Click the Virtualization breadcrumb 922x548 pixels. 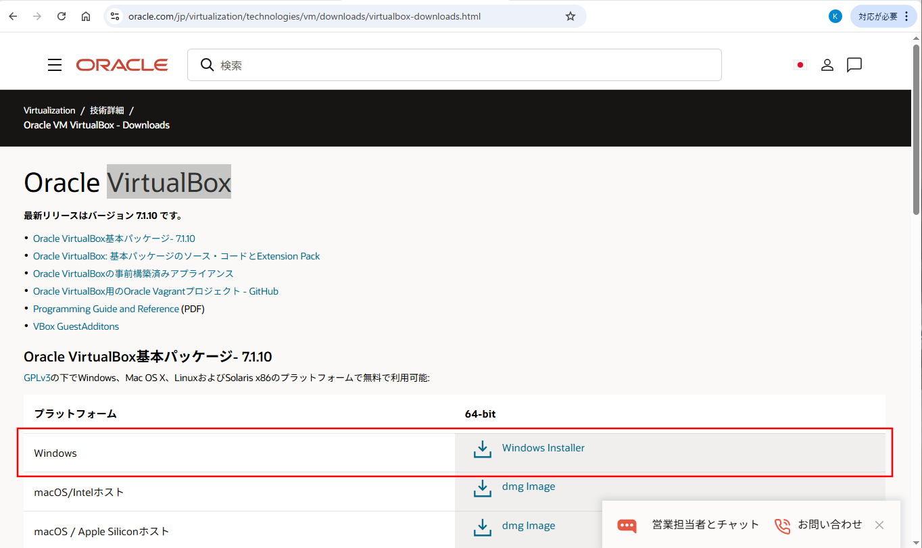click(x=49, y=110)
